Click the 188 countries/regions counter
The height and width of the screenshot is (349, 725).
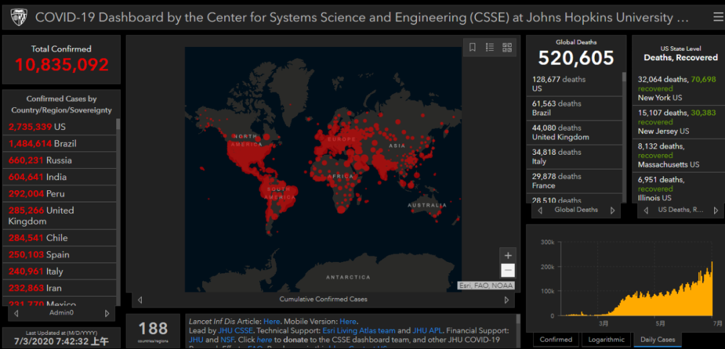pyautogui.click(x=153, y=331)
